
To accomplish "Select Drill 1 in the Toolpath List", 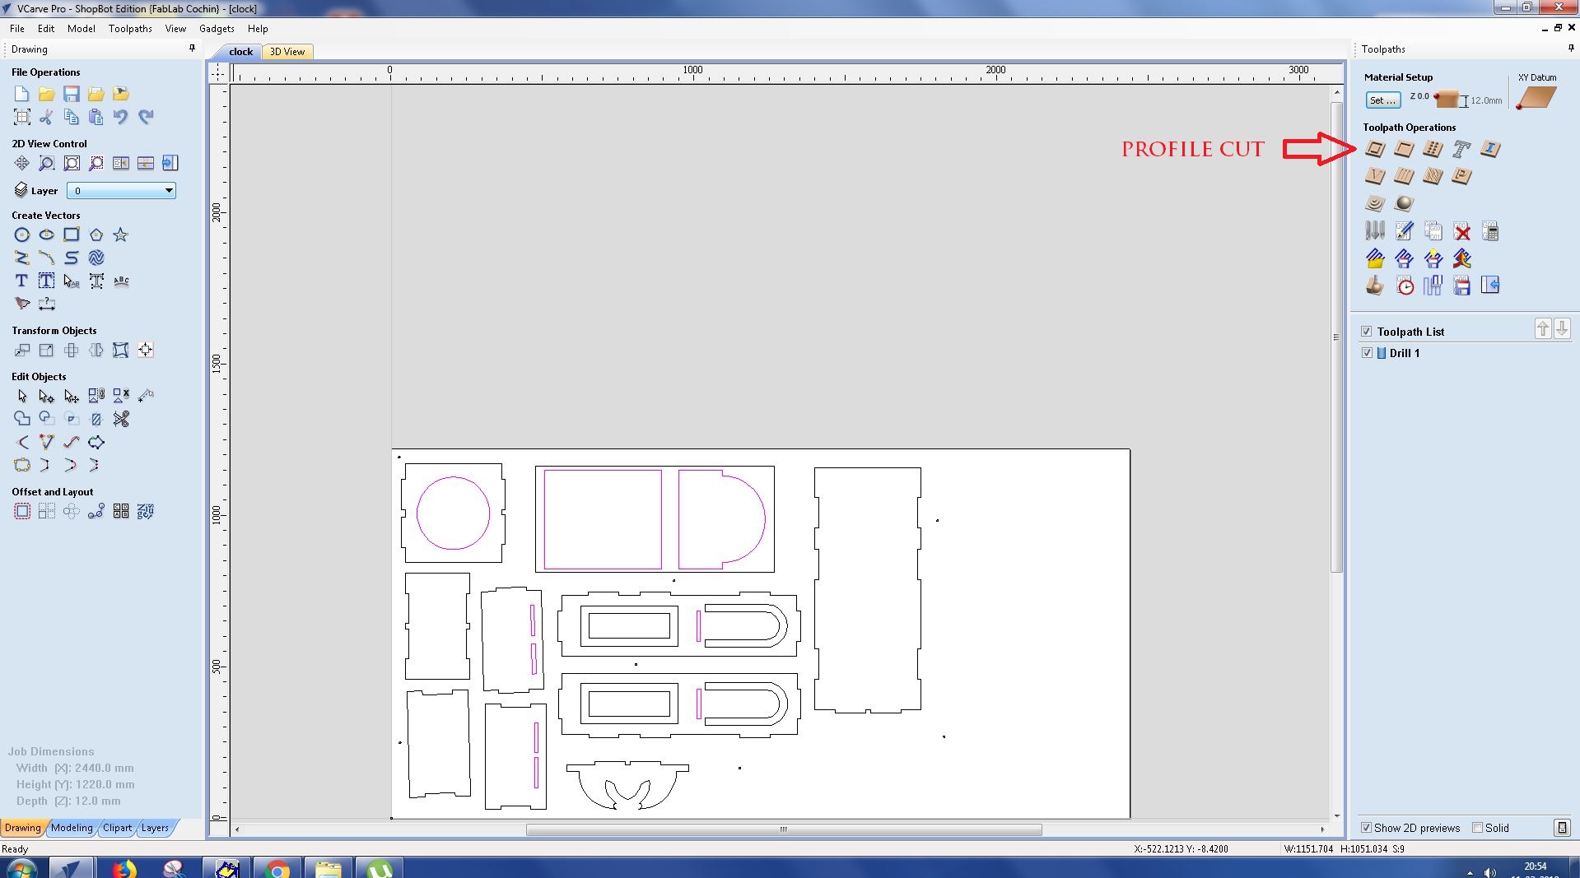I will [1404, 353].
